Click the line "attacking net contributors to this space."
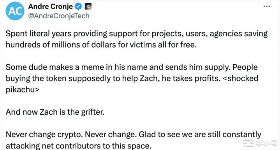280x150 pixels. tap(79, 146)
